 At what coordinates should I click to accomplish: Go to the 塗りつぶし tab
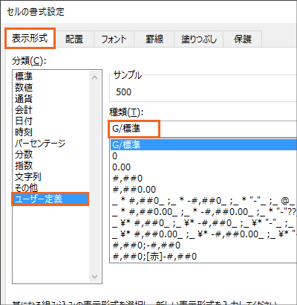(199, 39)
